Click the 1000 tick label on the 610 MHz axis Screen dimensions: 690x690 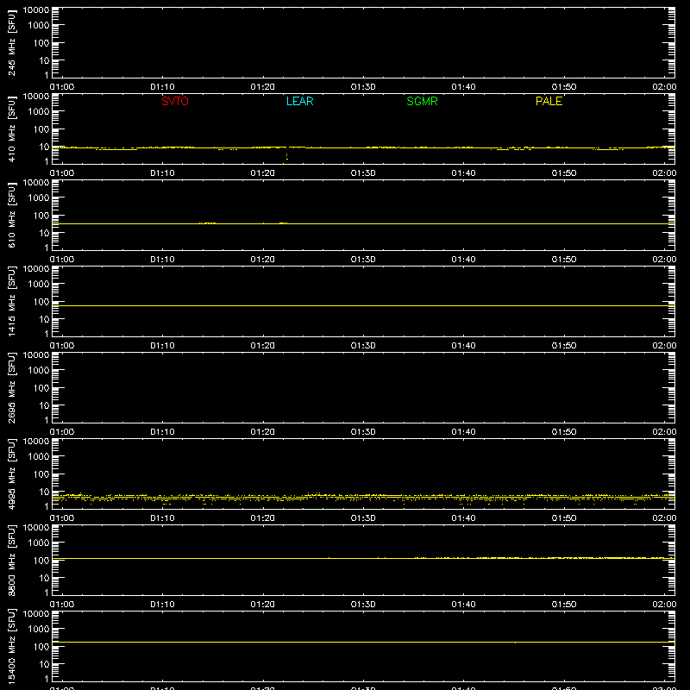(39, 198)
